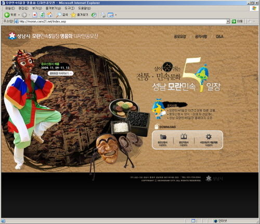Click the Stop loading red X icon
Screen dimensions: 260x224
click(35, 15)
